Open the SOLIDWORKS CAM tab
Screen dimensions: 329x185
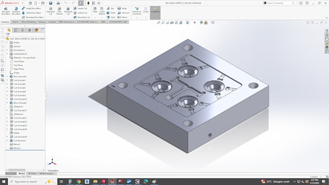118,22
